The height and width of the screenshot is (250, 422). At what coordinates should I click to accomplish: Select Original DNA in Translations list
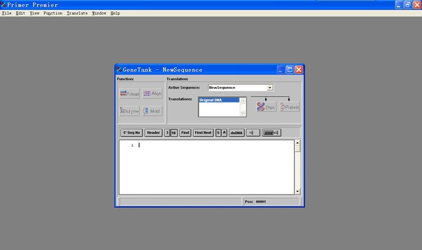(219, 100)
